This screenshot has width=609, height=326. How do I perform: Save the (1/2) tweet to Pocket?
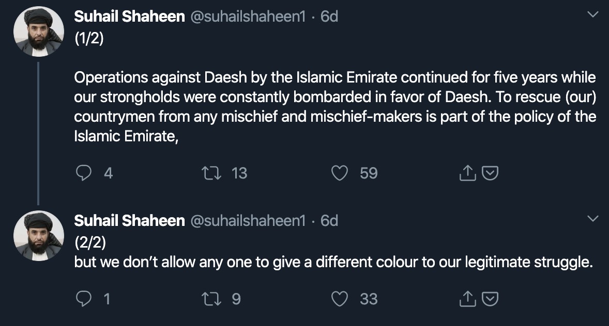tap(490, 173)
